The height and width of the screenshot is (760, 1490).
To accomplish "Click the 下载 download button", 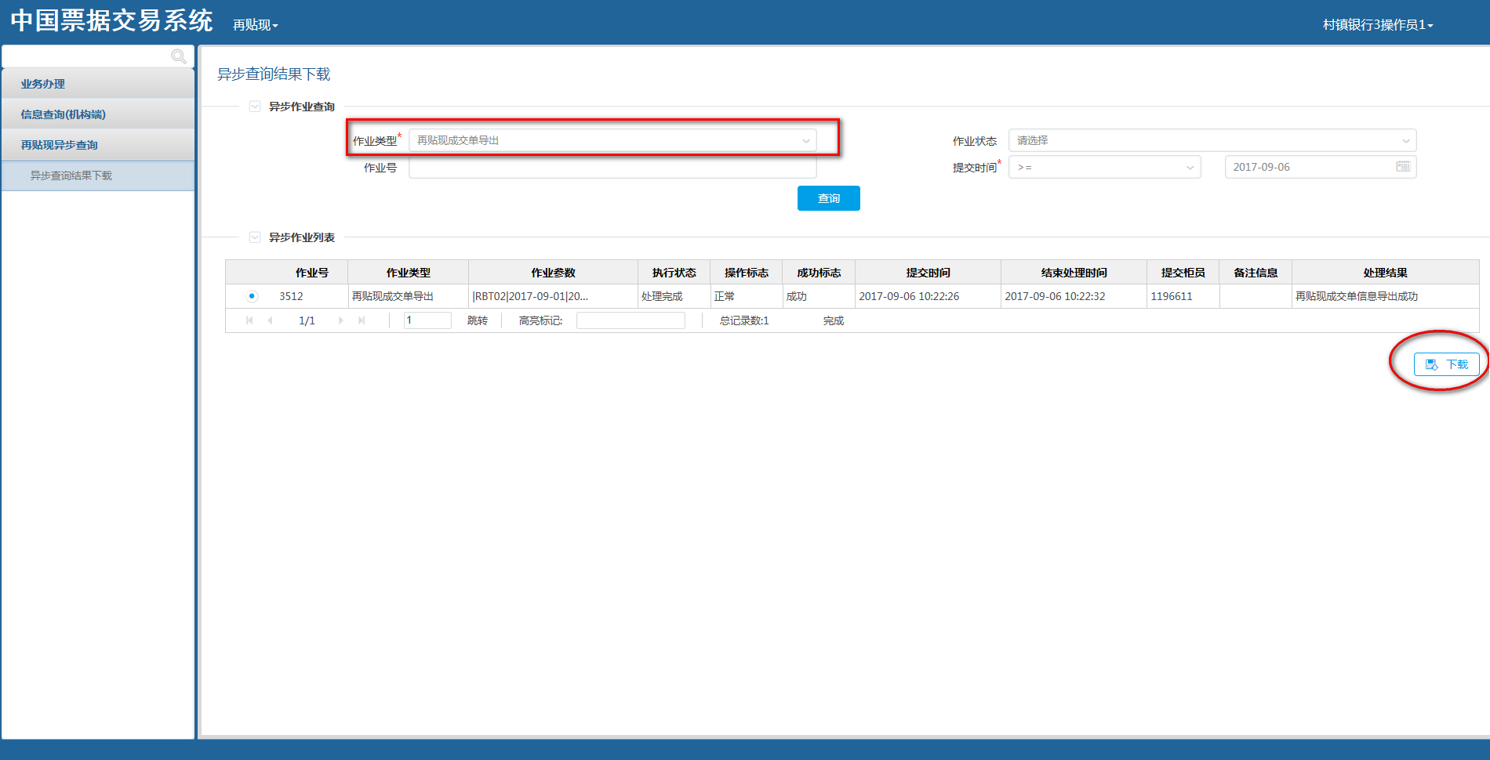I will tap(1447, 364).
